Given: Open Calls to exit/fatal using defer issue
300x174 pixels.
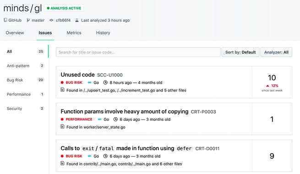Looking at the screenshot, I should click(126, 148).
